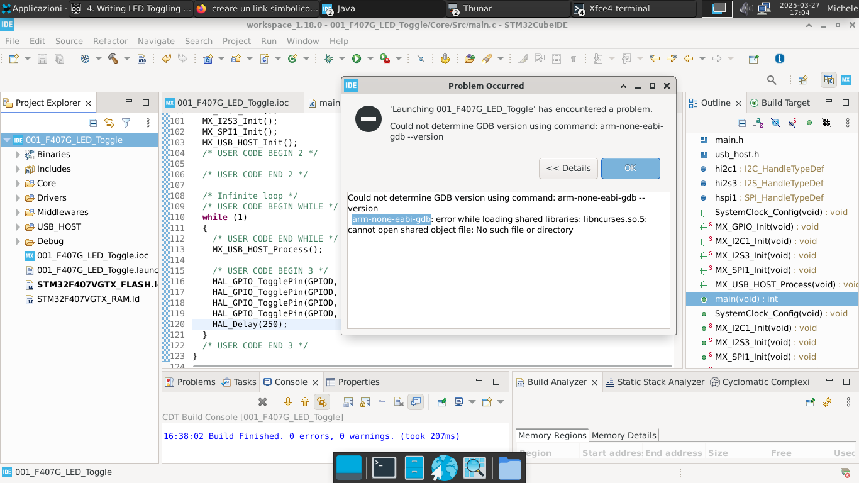Toggle Hide Static Members in Outline
The width and height of the screenshot is (859, 483).
792,123
